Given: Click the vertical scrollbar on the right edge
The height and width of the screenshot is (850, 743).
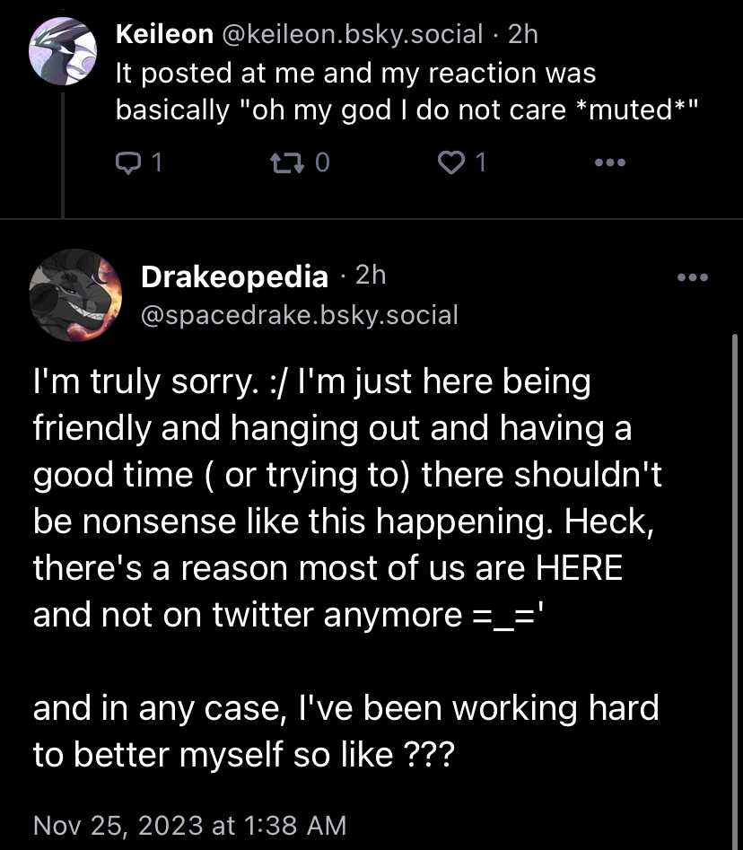Looking at the screenshot, I should click(735, 591).
